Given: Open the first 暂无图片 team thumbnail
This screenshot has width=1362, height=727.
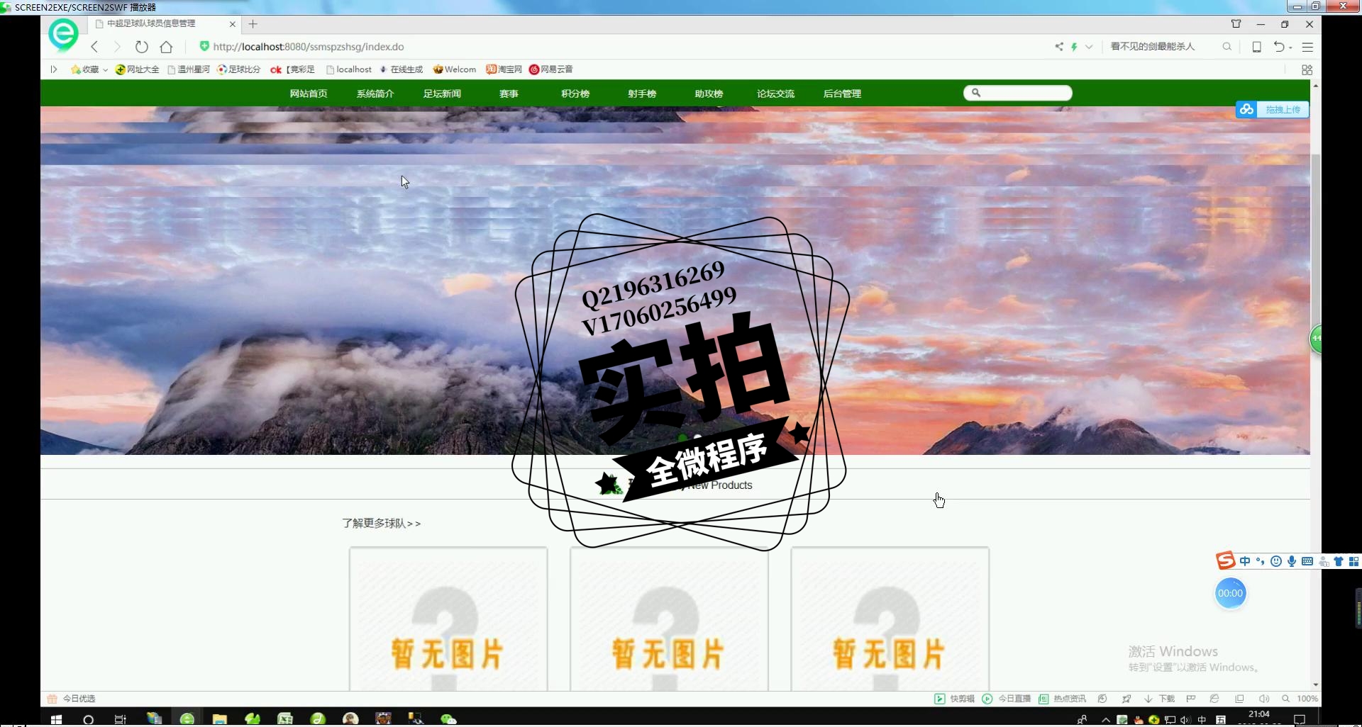Looking at the screenshot, I should click(448, 619).
